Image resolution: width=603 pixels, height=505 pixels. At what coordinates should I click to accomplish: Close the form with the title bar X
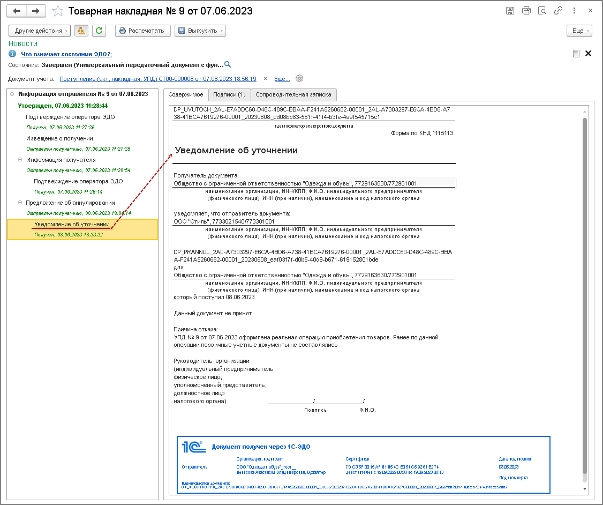[590, 11]
